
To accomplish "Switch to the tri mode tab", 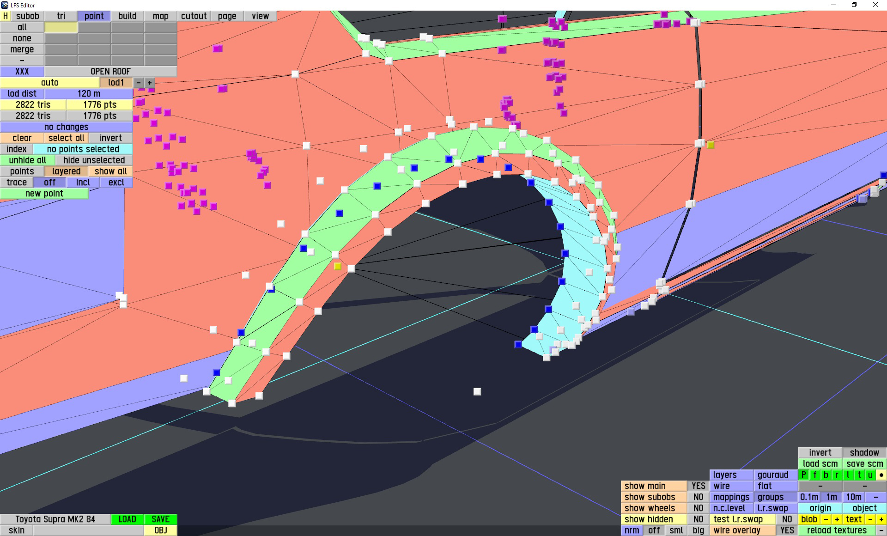I will tap(61, 16).
